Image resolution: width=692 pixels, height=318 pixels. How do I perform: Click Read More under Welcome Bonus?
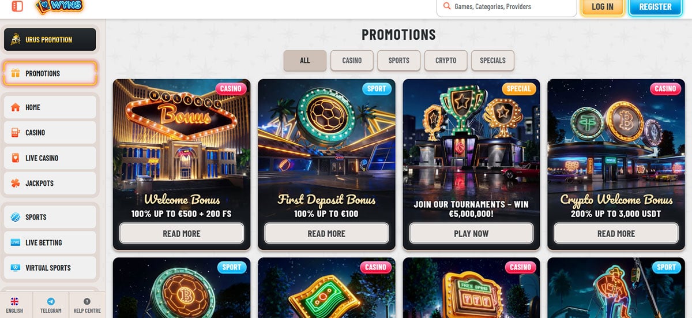pos(182,234)
